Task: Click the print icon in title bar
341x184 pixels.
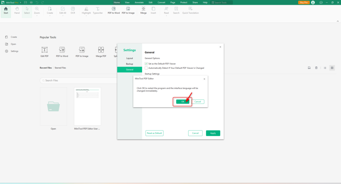Action: point(31,2)
